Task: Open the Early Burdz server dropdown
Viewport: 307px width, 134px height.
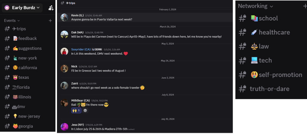Action: click(x=22, y=8)
